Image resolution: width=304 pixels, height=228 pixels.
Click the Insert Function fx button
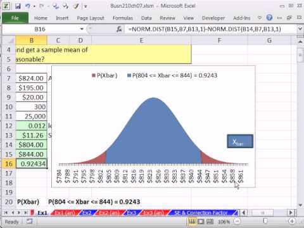point(119,29)
